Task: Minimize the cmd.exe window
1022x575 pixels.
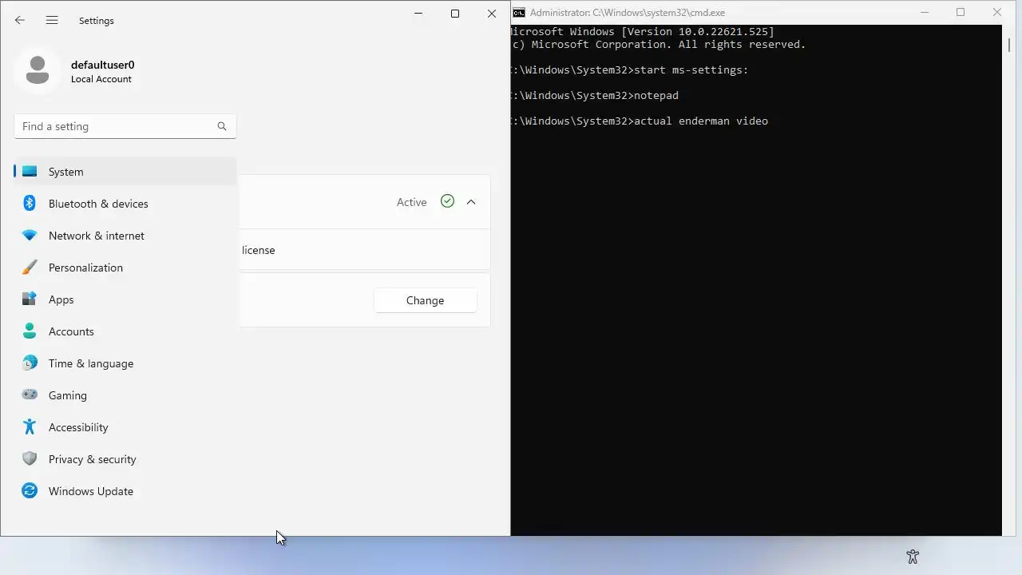Action: tap(925, 12)
